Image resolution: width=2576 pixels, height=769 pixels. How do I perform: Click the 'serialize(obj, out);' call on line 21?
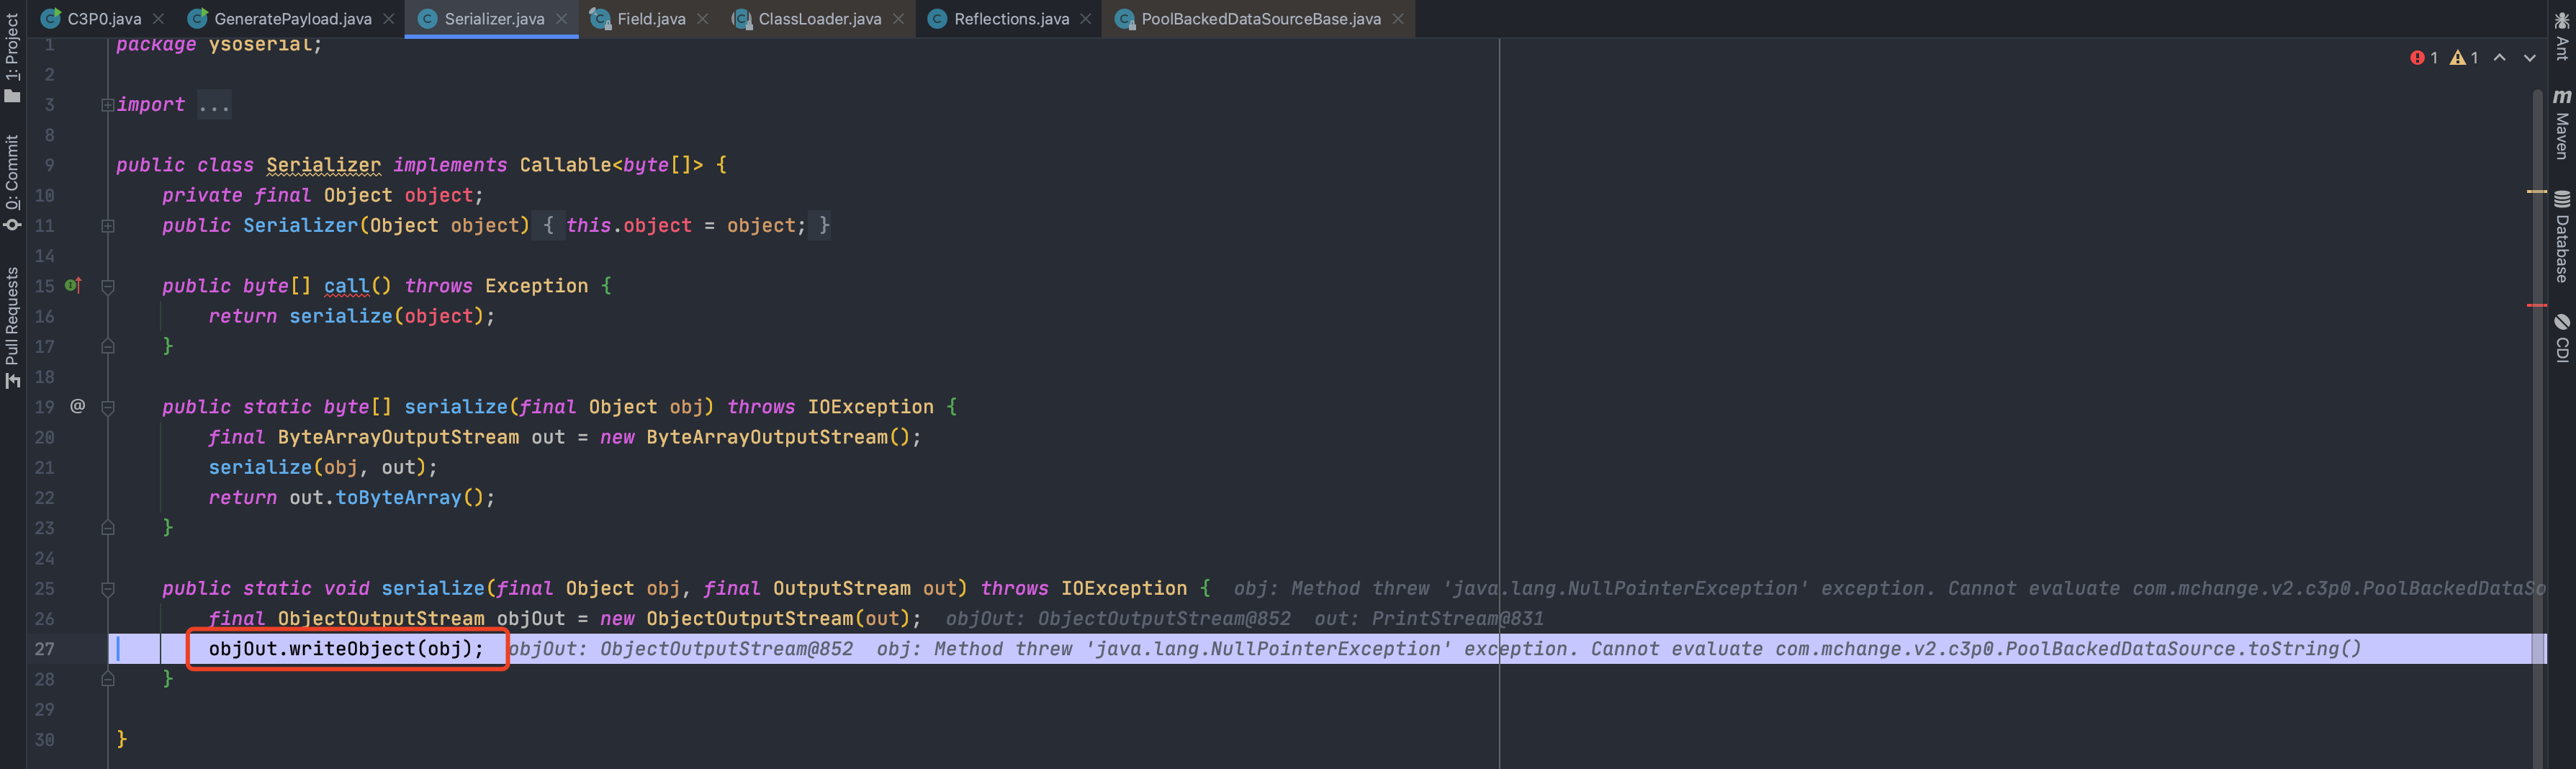coord(322,467)
